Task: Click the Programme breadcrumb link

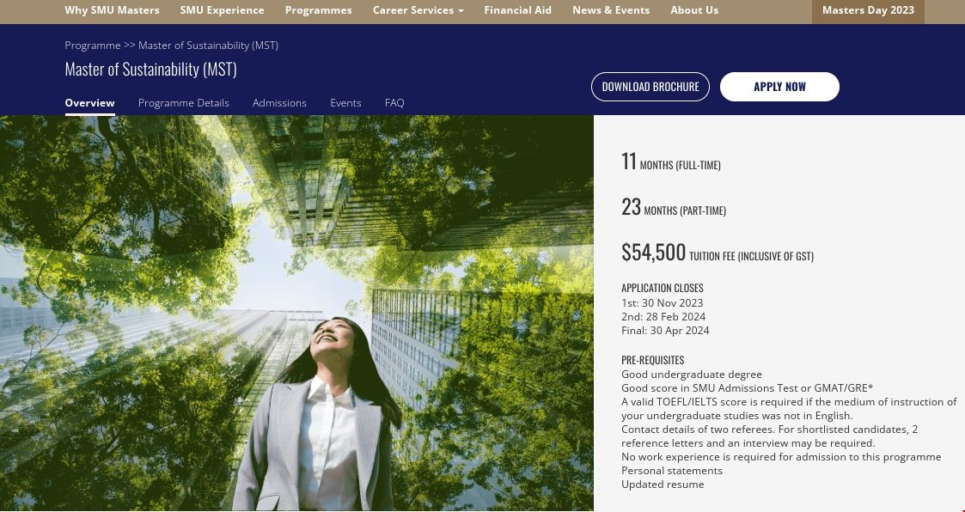Action: (92, 46)
